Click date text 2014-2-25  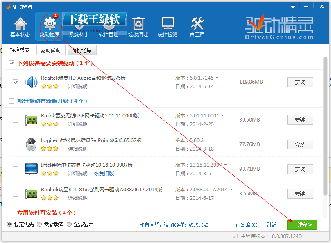202,124
